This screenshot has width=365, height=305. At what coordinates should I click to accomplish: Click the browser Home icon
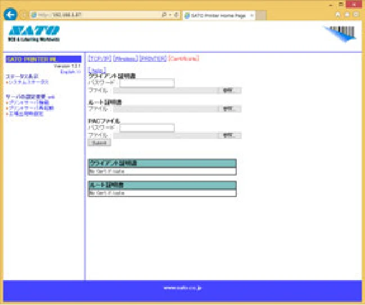[338, 15]
